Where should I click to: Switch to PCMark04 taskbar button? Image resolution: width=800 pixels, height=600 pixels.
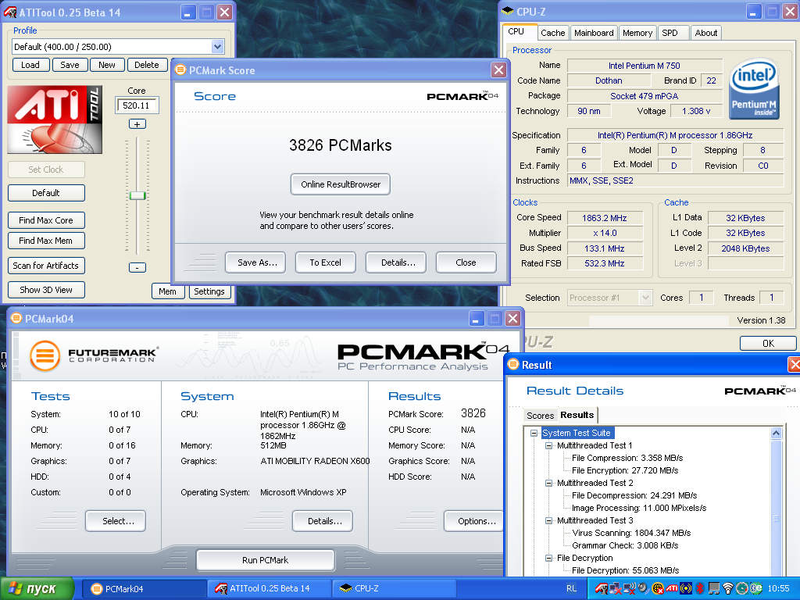pos(144,588)
